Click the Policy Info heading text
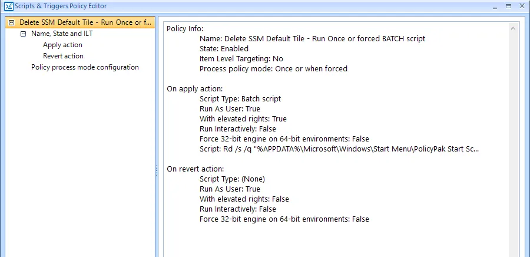530x257 pixels. click(x=185, y=28)
